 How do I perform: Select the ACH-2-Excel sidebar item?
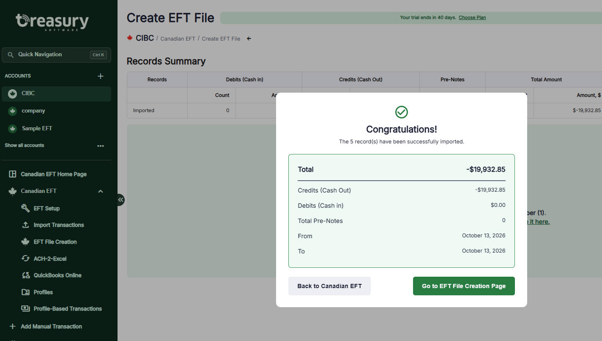44,258
